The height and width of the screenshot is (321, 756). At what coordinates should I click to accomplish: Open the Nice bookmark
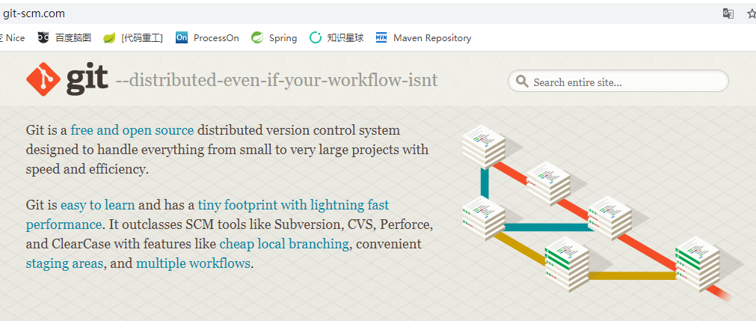coord(13,37)
